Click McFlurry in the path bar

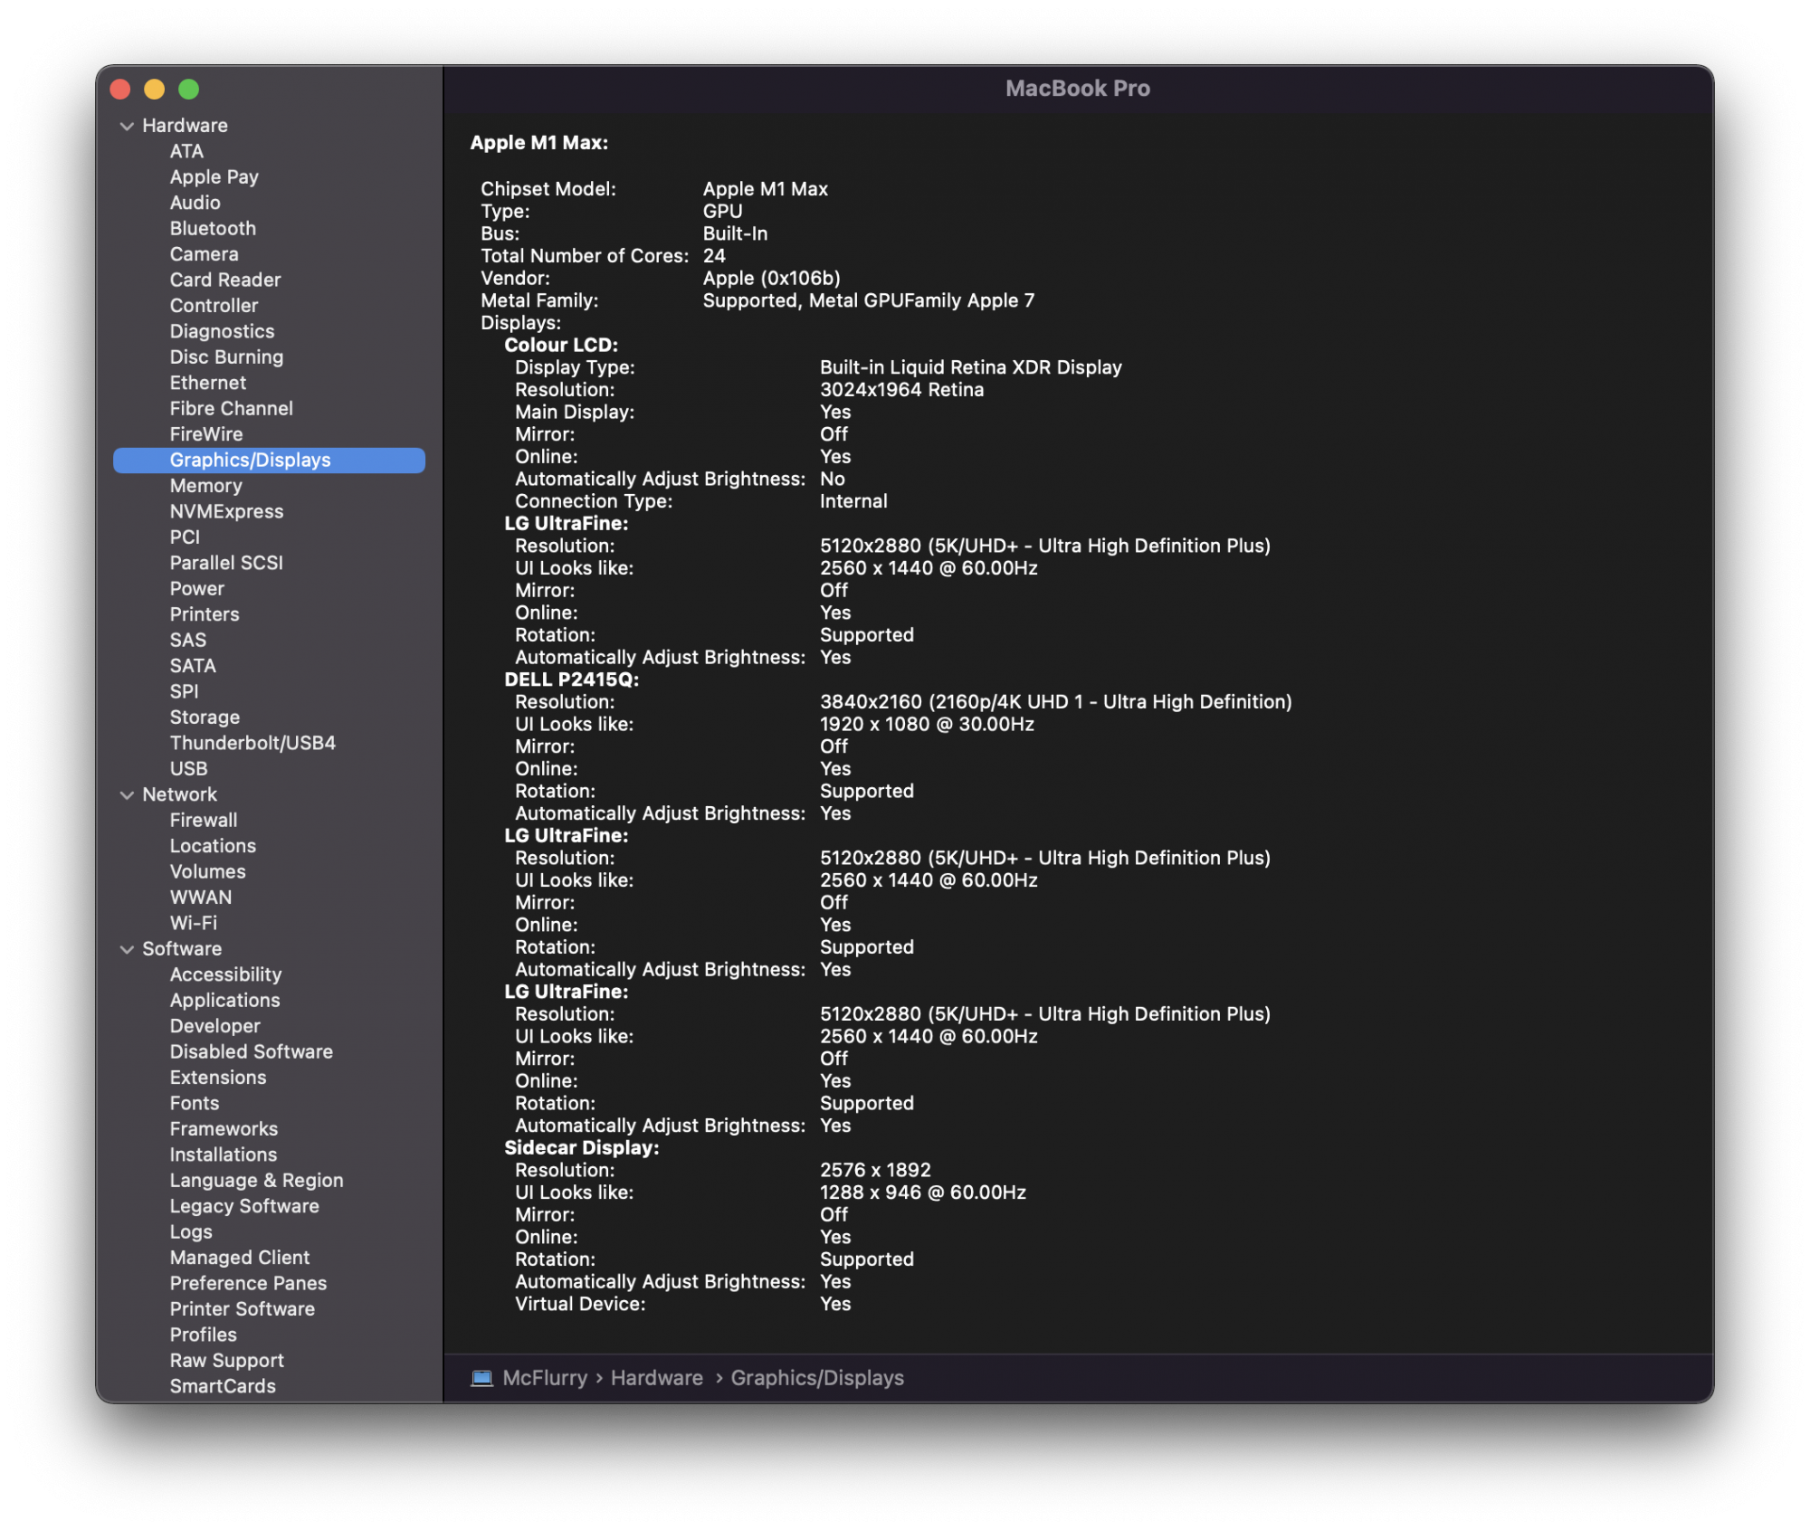pos(545,1378)
